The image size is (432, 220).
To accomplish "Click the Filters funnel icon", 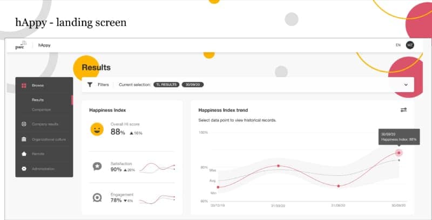I will click(x=90, y=85).
